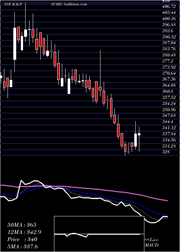Click the 331.28 price axis label
This screenshot has height=252, width=180.
169,146
